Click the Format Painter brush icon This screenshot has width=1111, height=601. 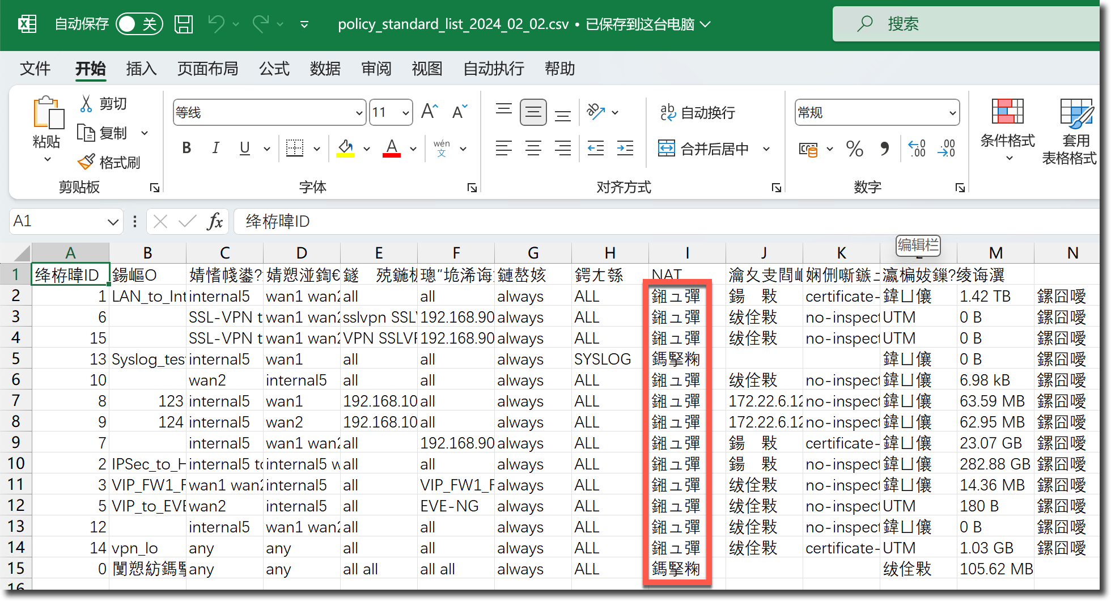pyautogui.click(x=86, y=163)
